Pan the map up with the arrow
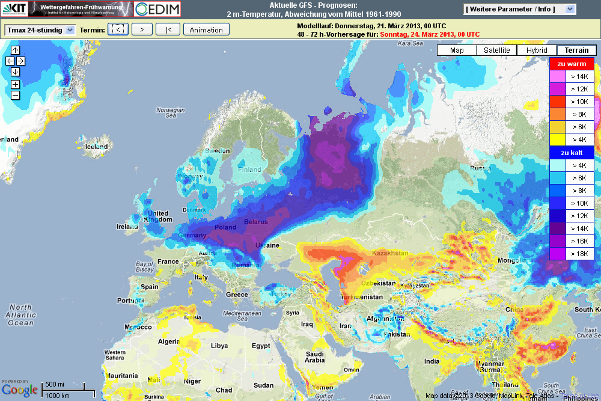The height and width of the screenshot is (401, 601). pos(15,51)
